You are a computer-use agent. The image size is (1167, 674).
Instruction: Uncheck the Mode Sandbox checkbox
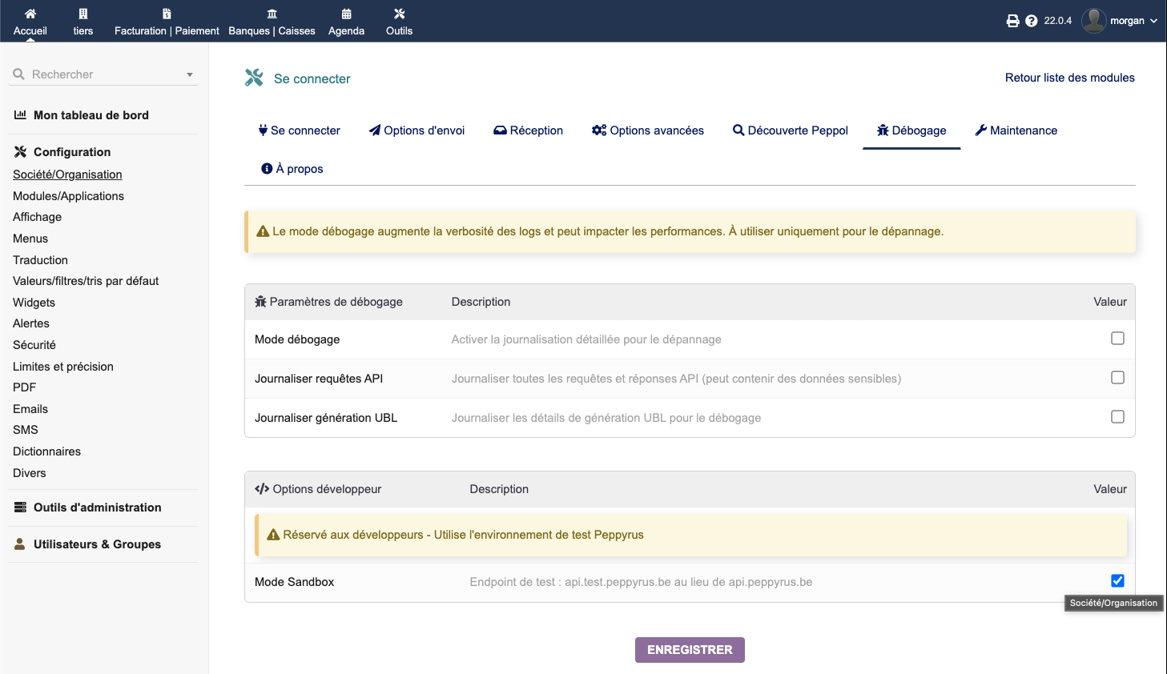click(1117, 581)
